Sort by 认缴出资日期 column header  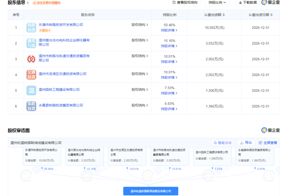point(261,15)
